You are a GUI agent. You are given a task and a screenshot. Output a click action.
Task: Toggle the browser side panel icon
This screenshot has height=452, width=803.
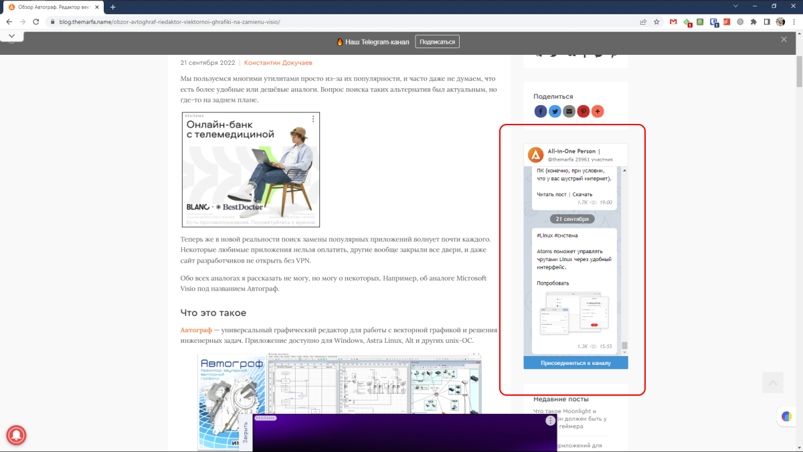tap(767, 21)
